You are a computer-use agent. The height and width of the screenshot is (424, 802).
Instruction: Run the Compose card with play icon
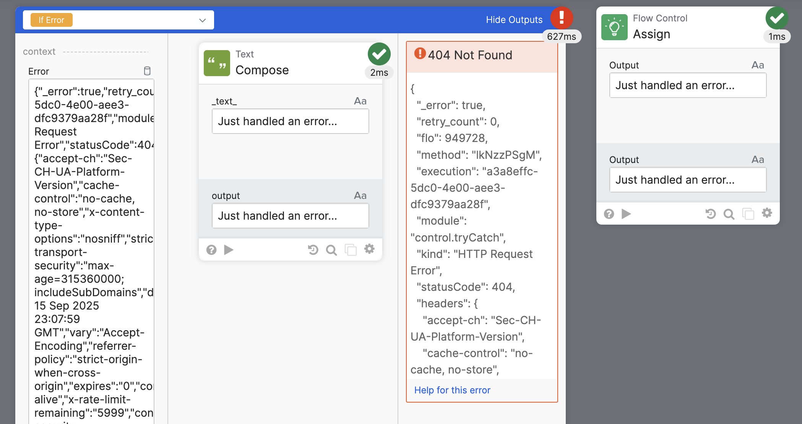[229, 250]
